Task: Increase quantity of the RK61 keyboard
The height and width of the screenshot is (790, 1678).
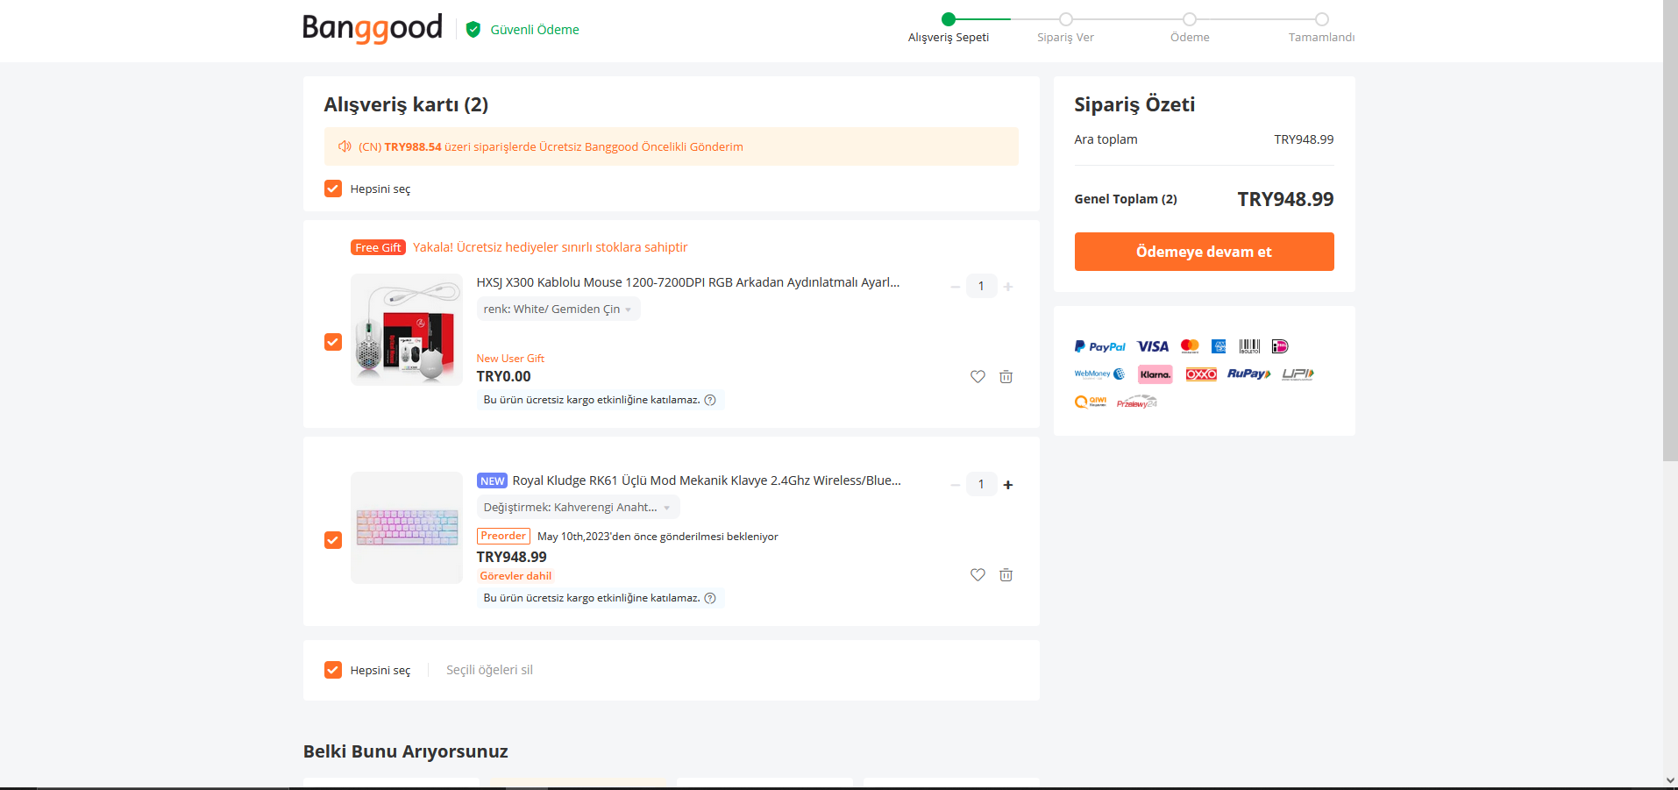Action: (1008, 485)
